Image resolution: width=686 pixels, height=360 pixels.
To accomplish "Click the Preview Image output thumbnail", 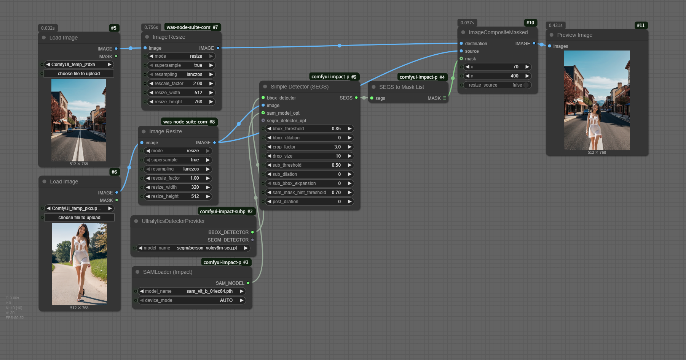I will point(597,100).
